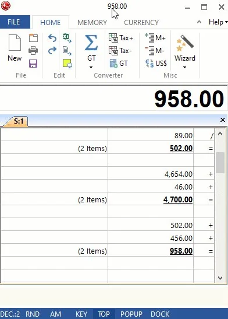Click the red app icon in title bar
Image resolution: width=228 pixels, height=319 pixels.
tap(5, 6)
